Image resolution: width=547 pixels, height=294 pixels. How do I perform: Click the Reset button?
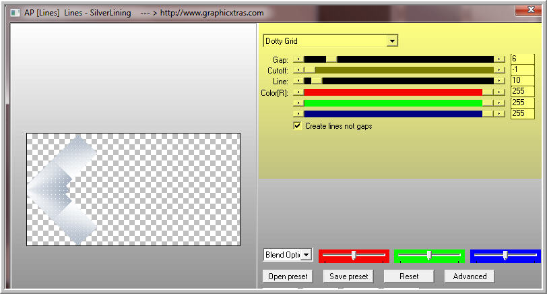[x=409, y=276]
